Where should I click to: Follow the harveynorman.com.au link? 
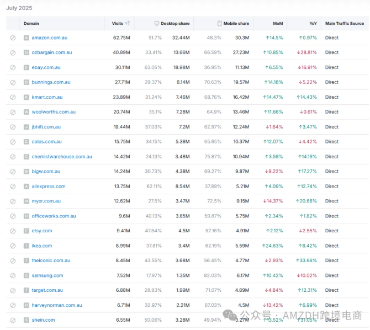tap(57, 305)
